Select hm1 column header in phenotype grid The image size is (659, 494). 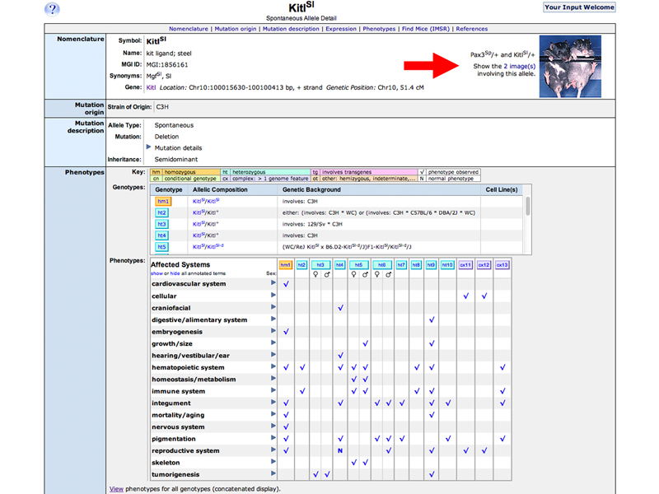[285, 265]
